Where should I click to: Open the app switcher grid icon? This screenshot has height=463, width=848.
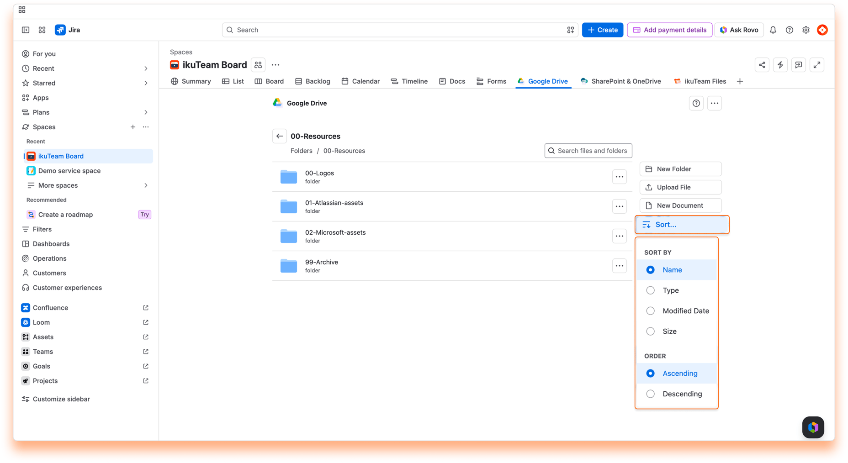(42, 30)
